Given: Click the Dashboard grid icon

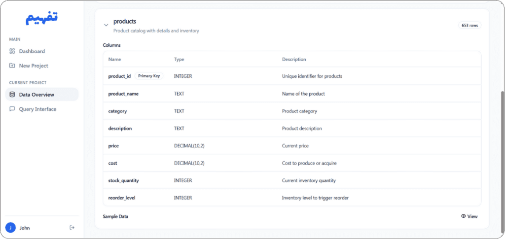Looking at the screenshot, I should coord(12,51).
